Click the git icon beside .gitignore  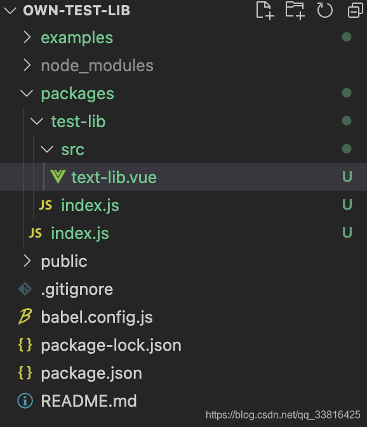click(x=25, y=288)
